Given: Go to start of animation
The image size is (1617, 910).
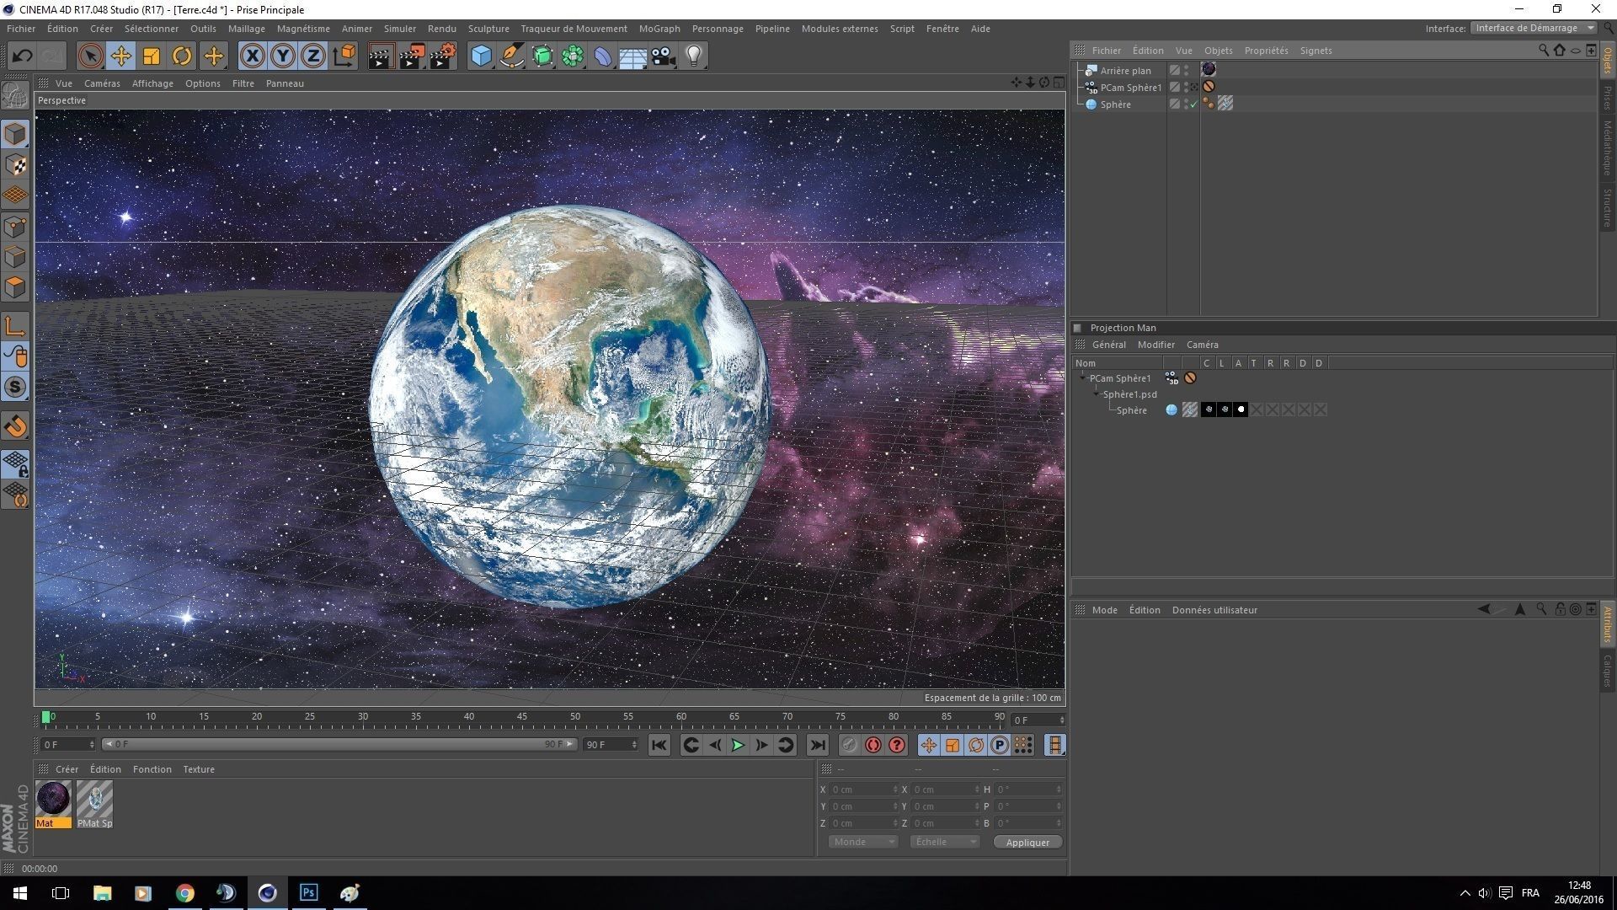Looking at the screenshot, I should tap(659, 745).
